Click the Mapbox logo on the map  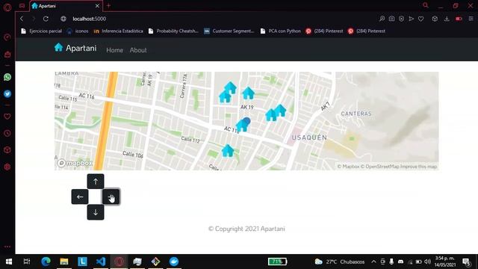pos(75,163)
